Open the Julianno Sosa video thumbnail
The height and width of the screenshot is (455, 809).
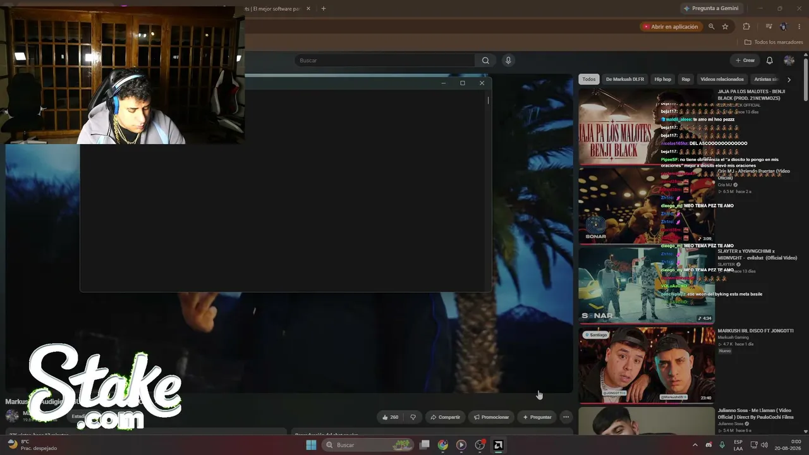[647, 421]
